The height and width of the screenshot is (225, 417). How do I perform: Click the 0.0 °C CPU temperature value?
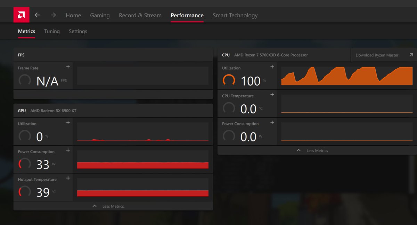248,109
